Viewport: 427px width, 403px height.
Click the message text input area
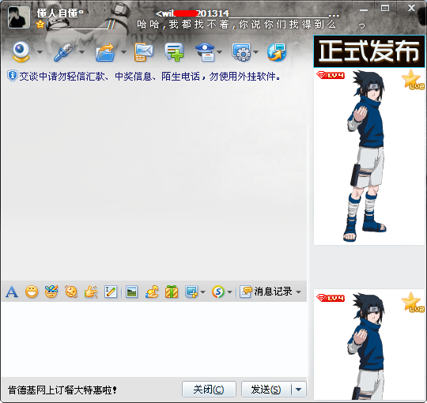tap(154, 339)
